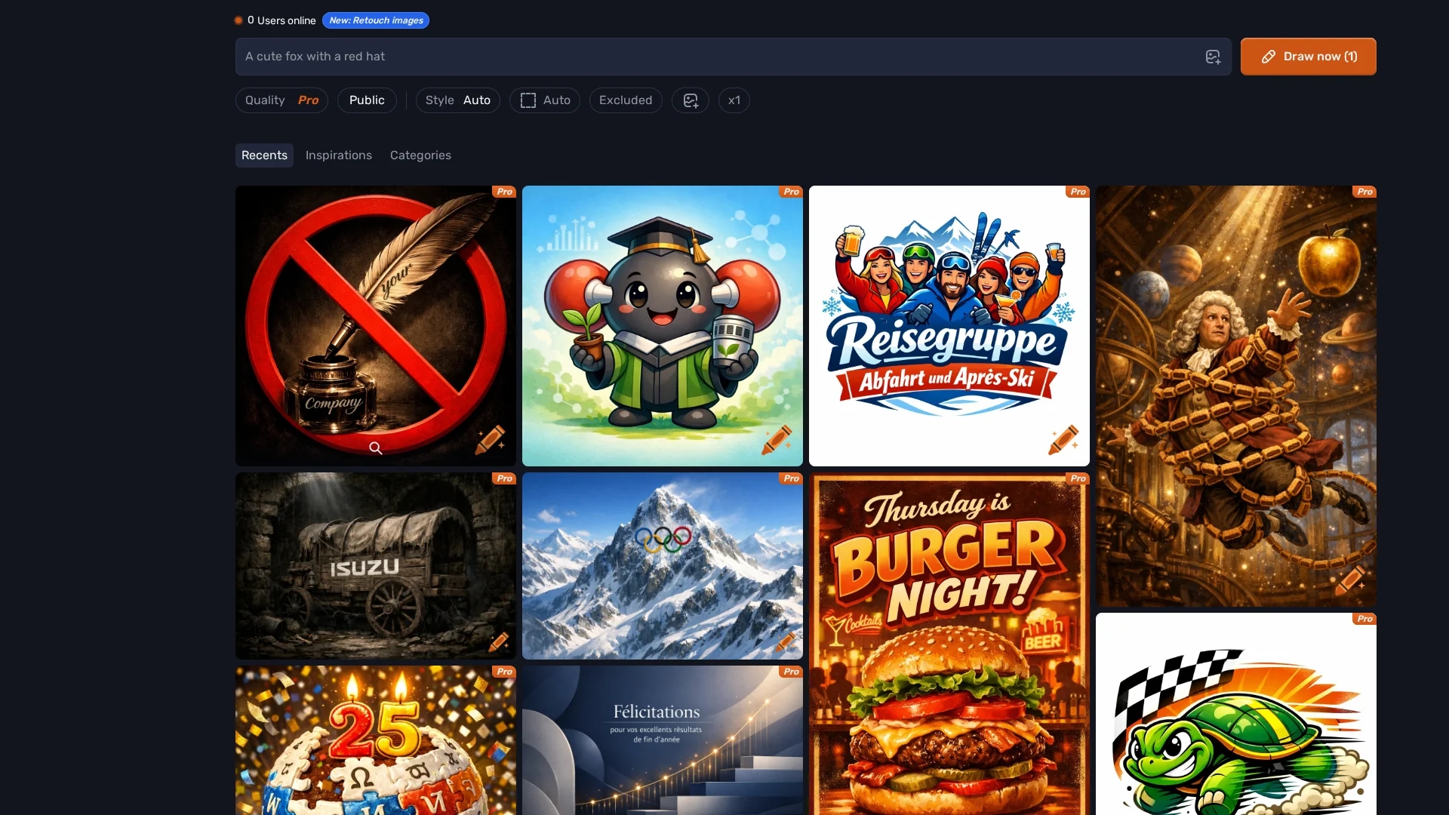Open the Reisegruppe ski group logo image
Image resolution: width=1449 pixels, height=815 pixels.
coord(949,326)
